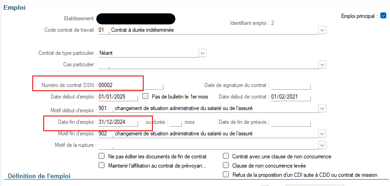Click the Date début de contrat field
This screenshot has width=390, height=186.
(291, 97)
